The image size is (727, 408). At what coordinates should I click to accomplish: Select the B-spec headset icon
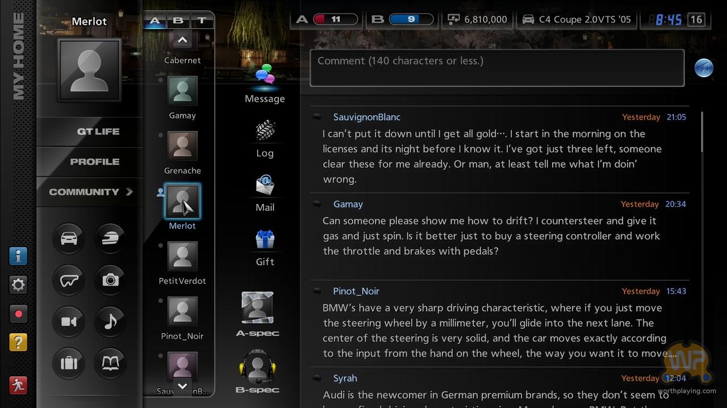pyautogui.click(x=257, y=370)
